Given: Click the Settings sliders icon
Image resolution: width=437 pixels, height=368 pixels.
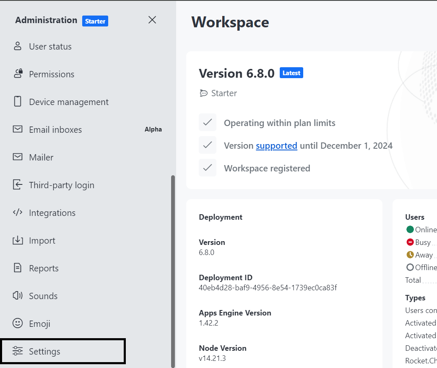Looking at the screenshot, I should click(18, 351).
